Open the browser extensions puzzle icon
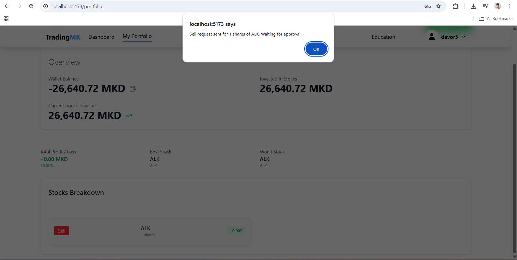 [x=456, y=6]
